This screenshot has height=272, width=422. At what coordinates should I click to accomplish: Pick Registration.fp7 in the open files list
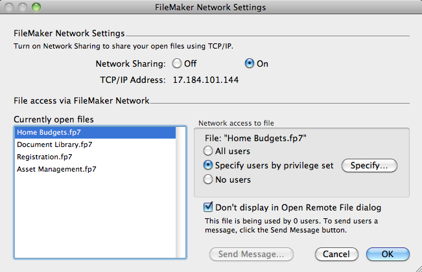(x=45, y=157)
